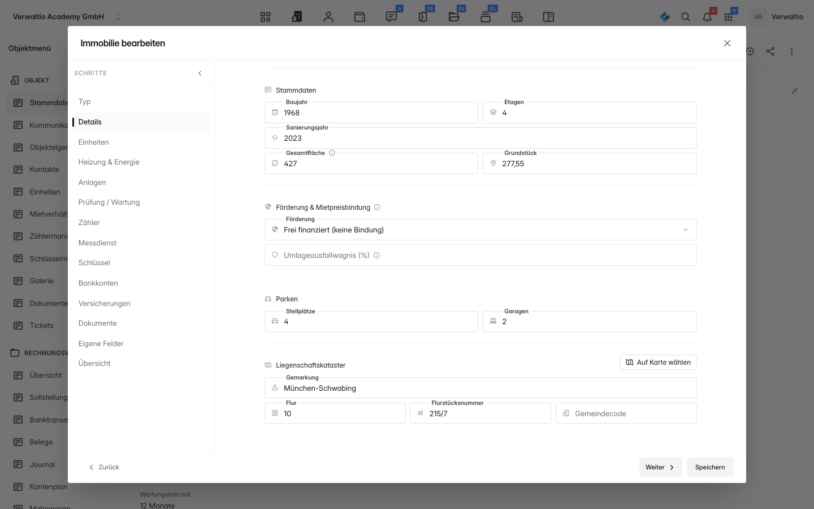Go to the Heizung & Energie step
Image resolution: width=814 pixels, height=509 pixels.
[141, 162]
